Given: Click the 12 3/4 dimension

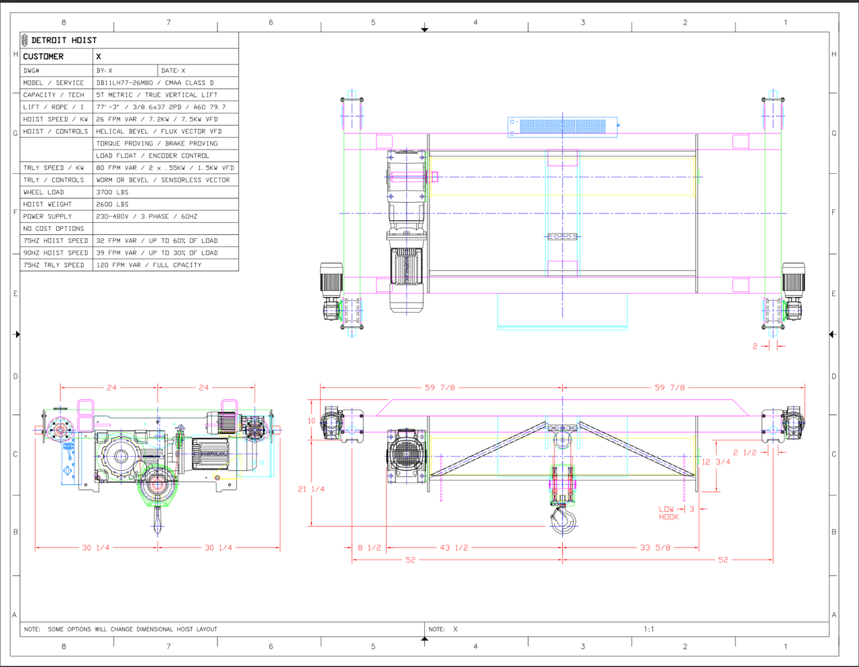Looking at the screenshot, I should pyautogui.click(x=716, y=462).
